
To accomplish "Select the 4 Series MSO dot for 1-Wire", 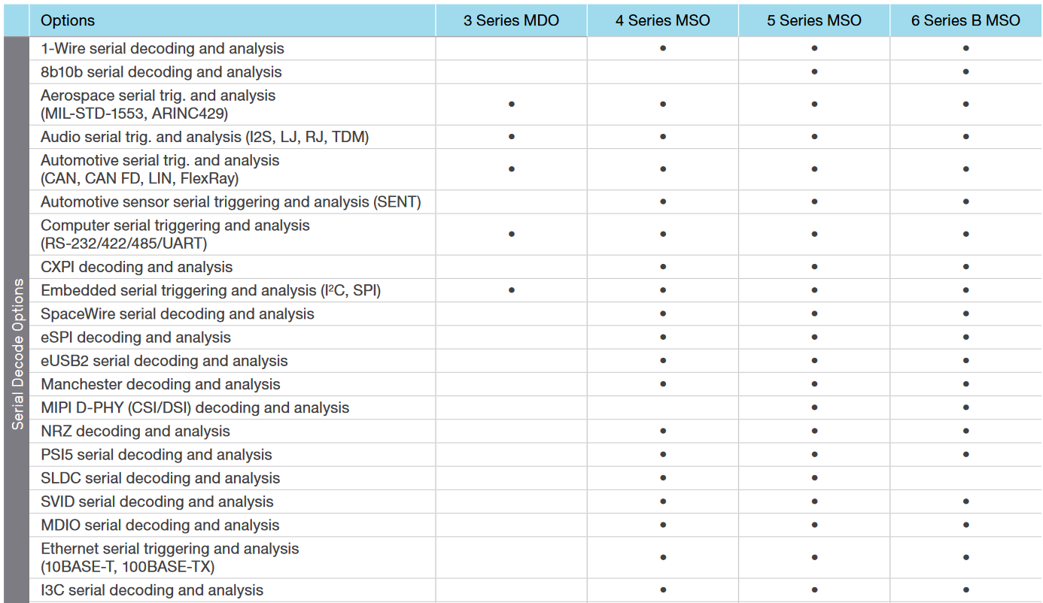I will click(x=662, y=48).
